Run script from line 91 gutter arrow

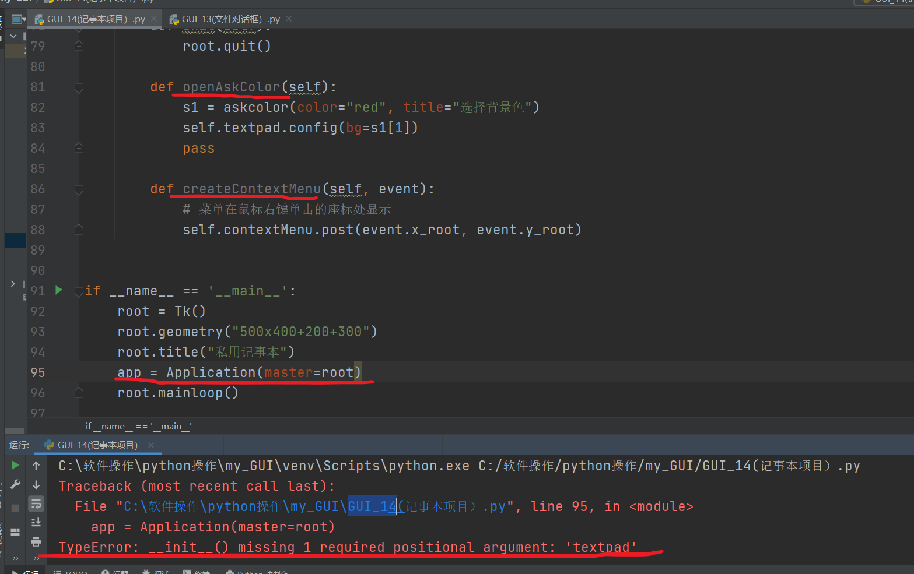tap(58, 290)
